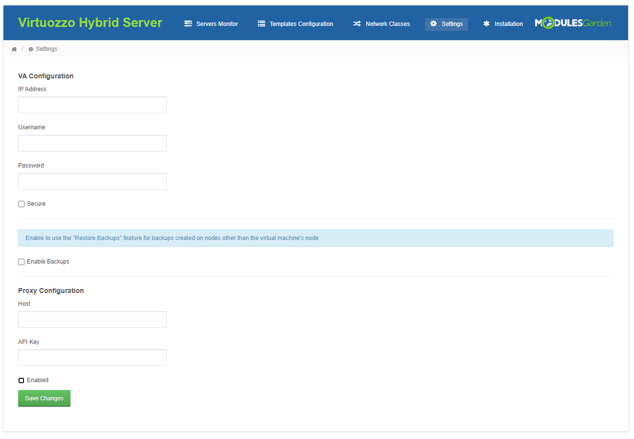Screen dimensions: 634x439
Task: Click the Restore Backups info message
Action: click(x=316, y=238)
